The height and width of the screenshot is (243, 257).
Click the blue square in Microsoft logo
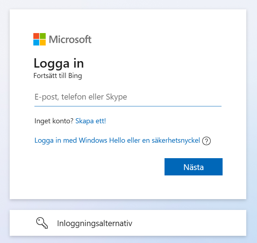36,42
